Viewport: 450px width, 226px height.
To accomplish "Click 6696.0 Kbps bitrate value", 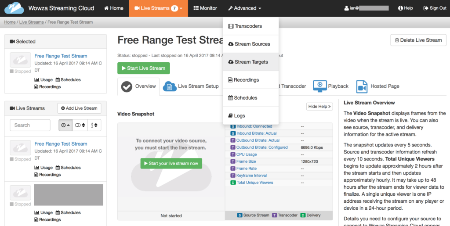I will pos(312,147).
